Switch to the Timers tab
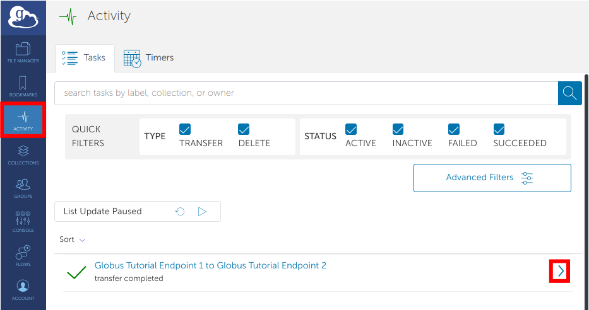Screen dimensions: 589x310 point(149,57)
